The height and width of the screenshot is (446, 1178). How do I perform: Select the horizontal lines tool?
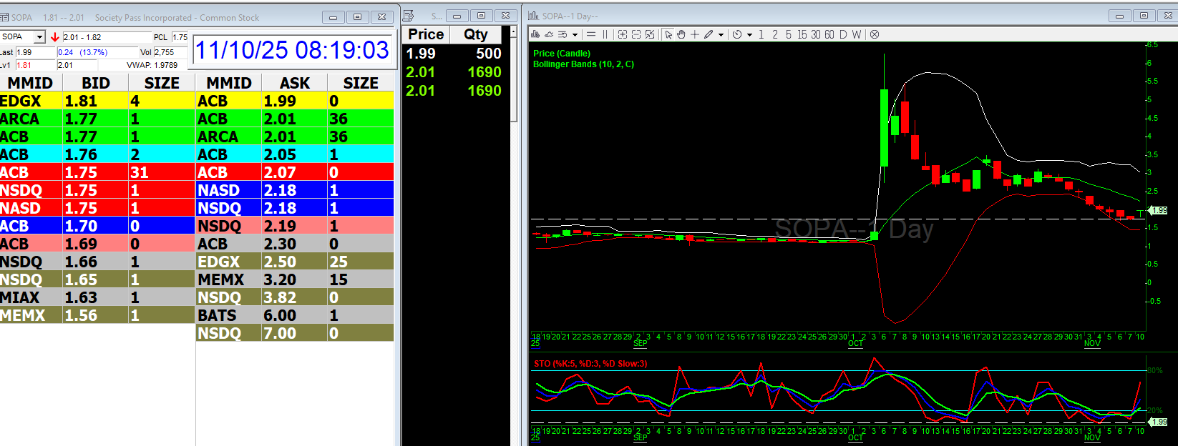[x=591, y=34]
